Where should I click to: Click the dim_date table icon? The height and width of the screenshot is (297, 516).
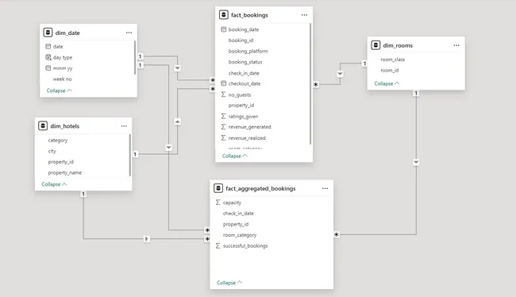point(48,33)
